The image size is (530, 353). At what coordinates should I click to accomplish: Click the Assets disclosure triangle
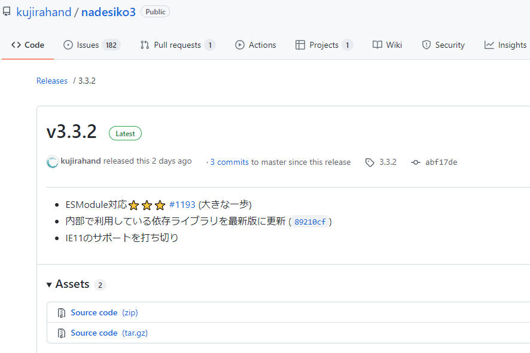coord(49,284)
